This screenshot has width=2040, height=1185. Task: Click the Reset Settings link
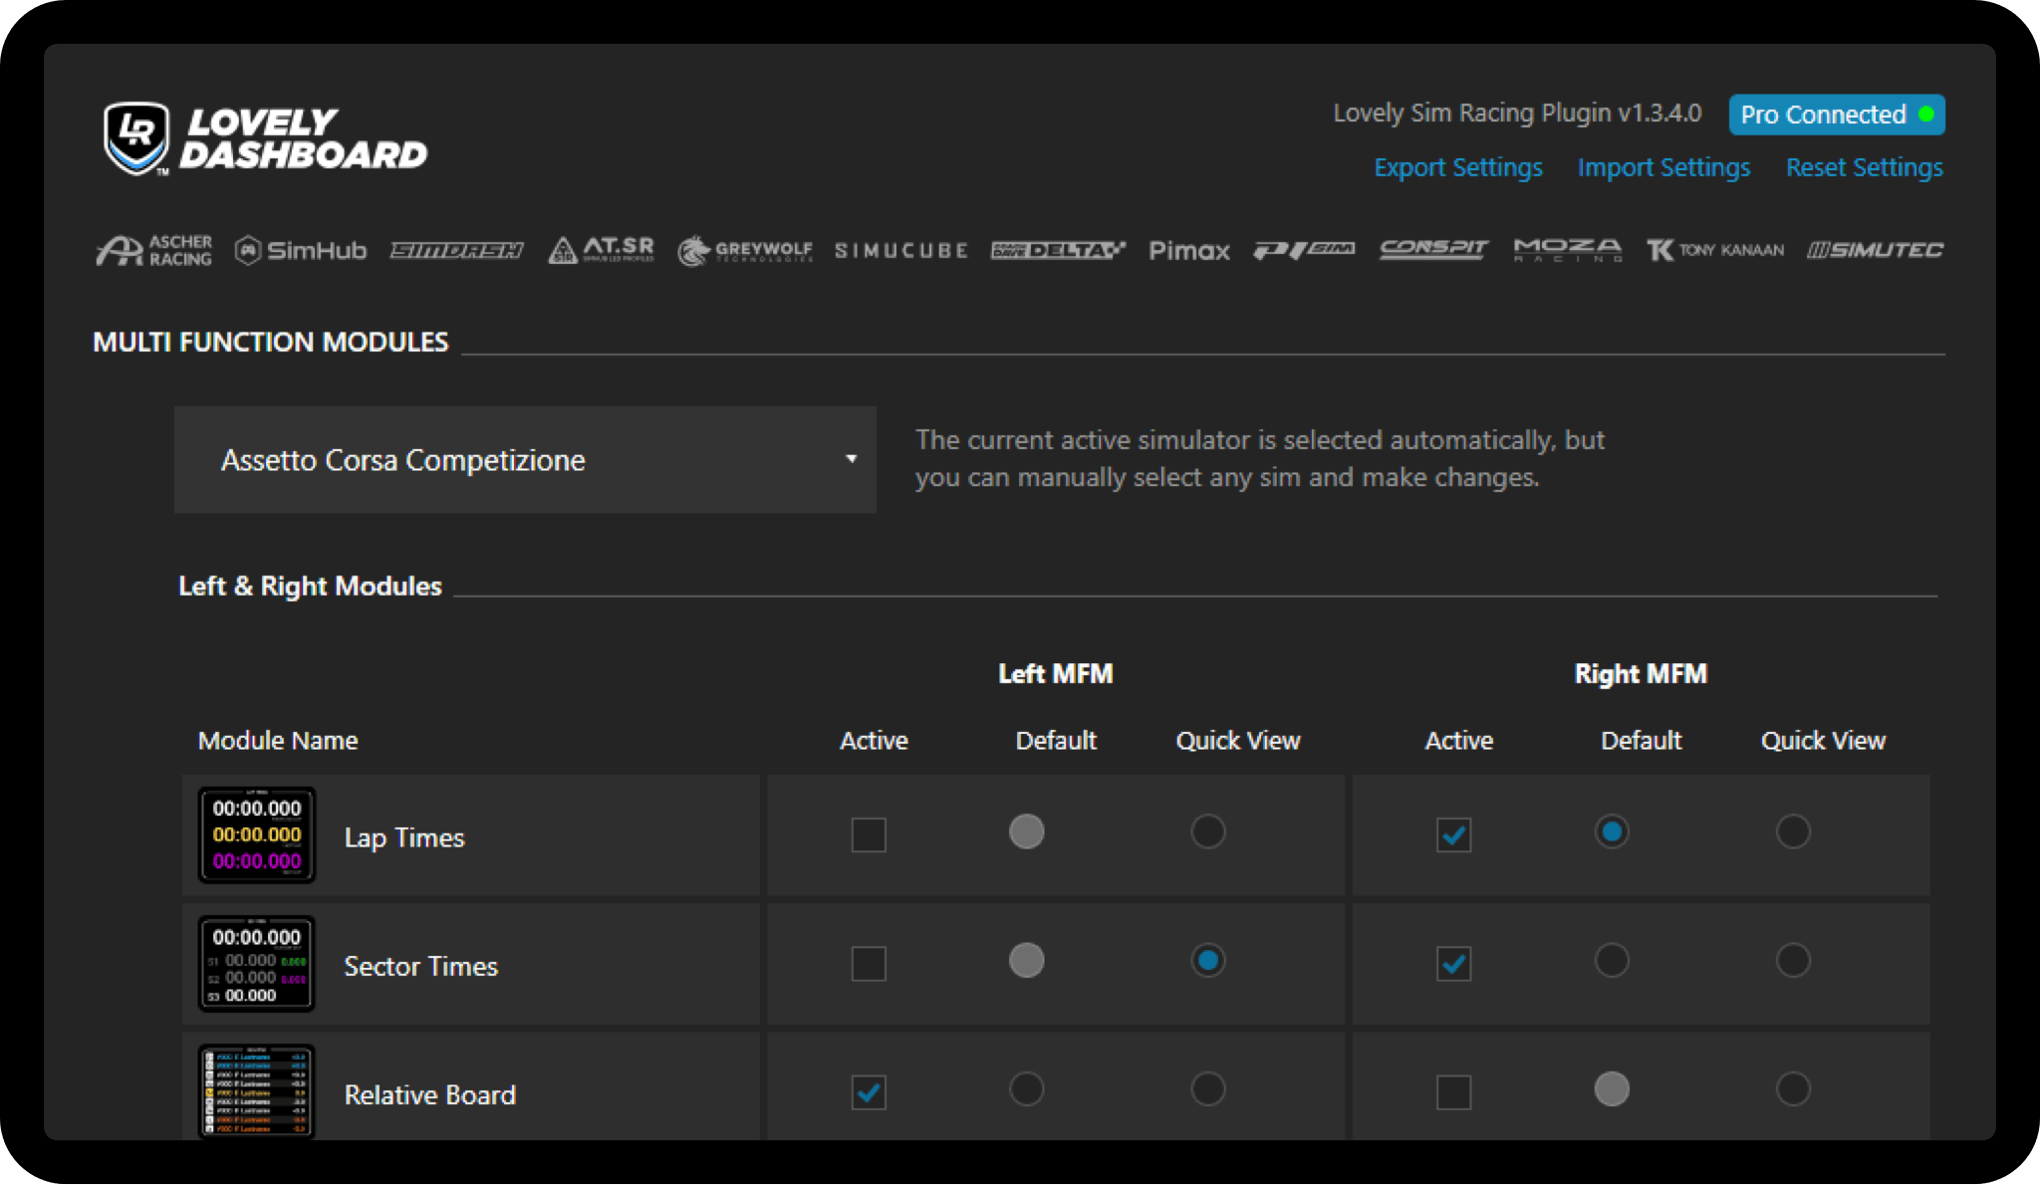click(x=1864, y=167)
